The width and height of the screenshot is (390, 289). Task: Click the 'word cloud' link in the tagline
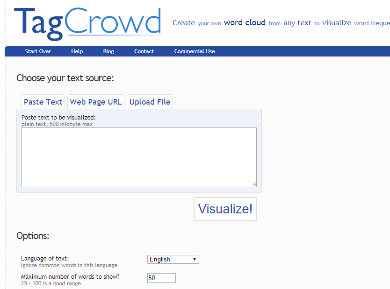(244, 22)
